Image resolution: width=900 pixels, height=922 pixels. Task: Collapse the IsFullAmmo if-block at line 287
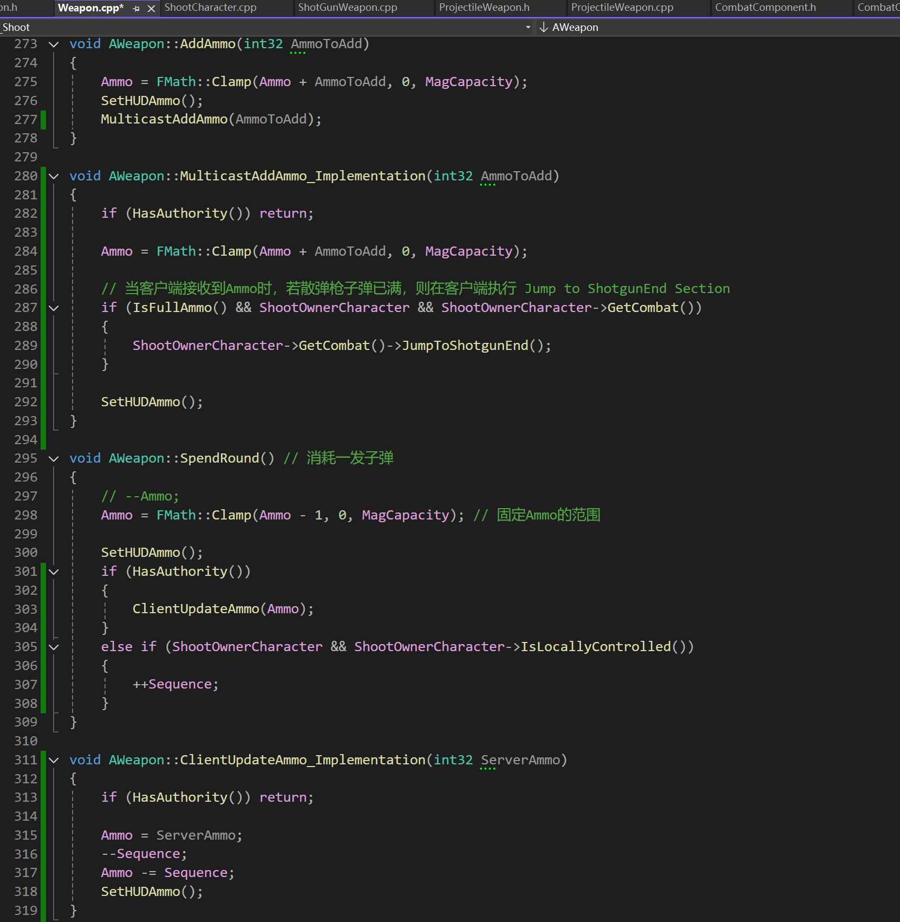54,308
